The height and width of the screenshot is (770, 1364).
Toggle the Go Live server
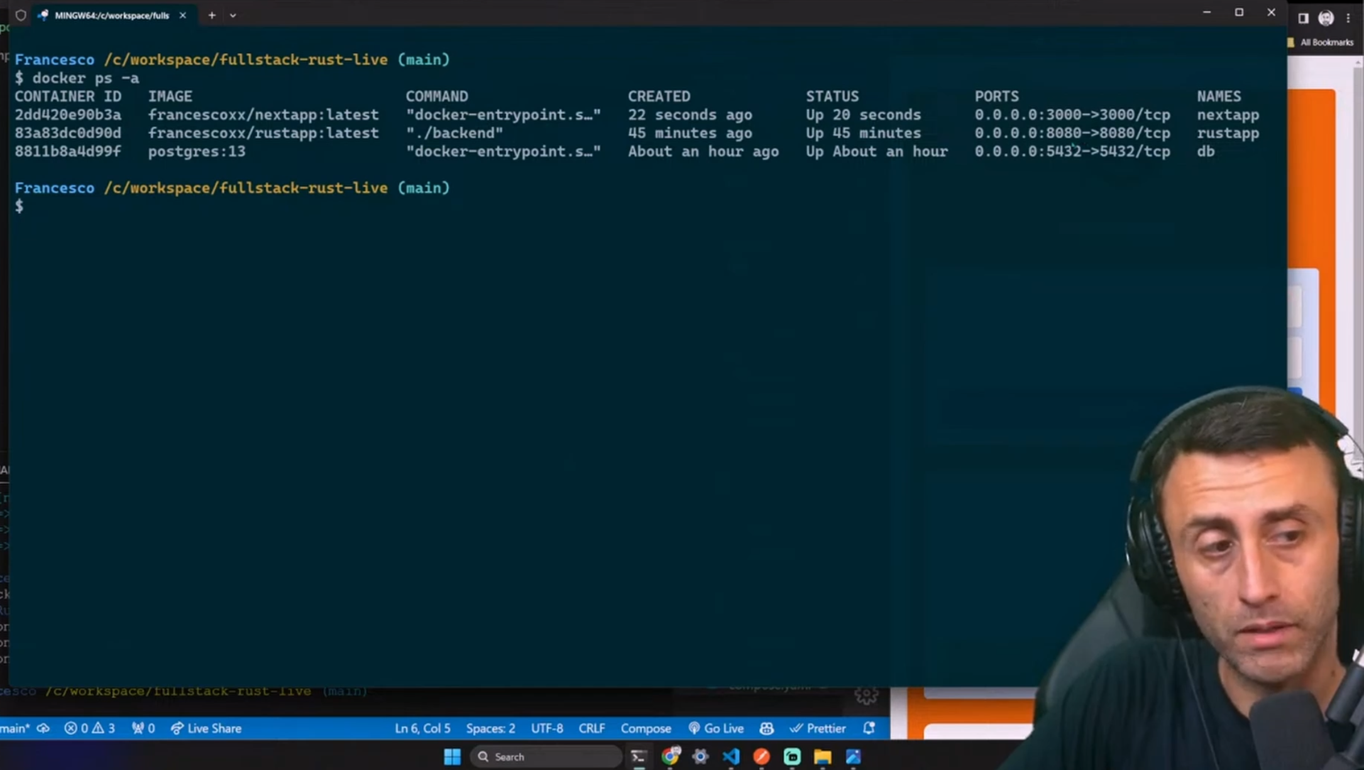coord(716,728)
